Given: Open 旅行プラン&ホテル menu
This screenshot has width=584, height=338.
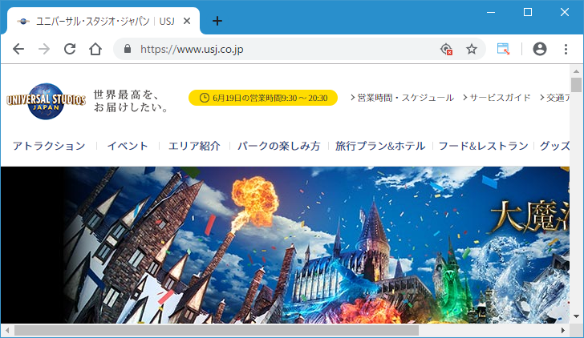Looking at the screenshot, I should tap(380, 146).
